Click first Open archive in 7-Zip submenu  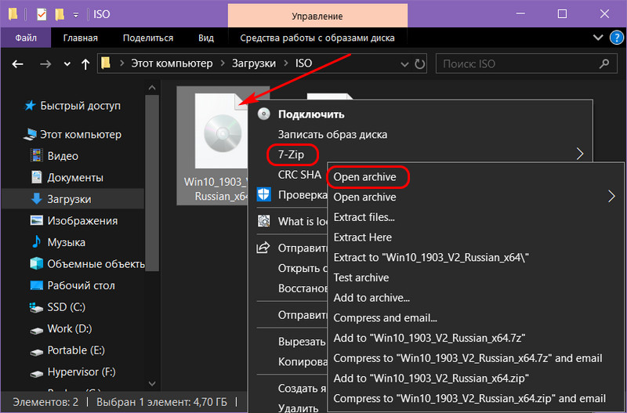coord(364,176)
